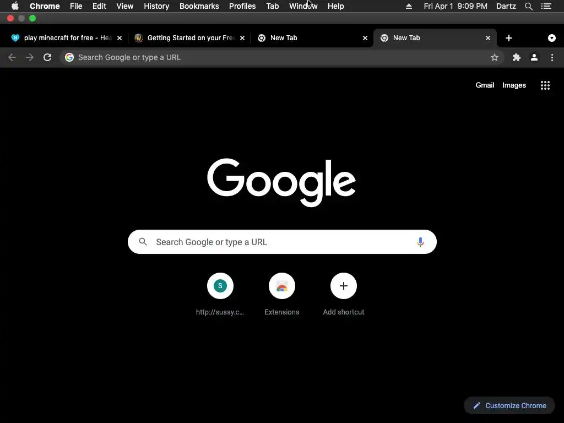
Task: Click the date and time in menu bar
Action: coord(455,6)
